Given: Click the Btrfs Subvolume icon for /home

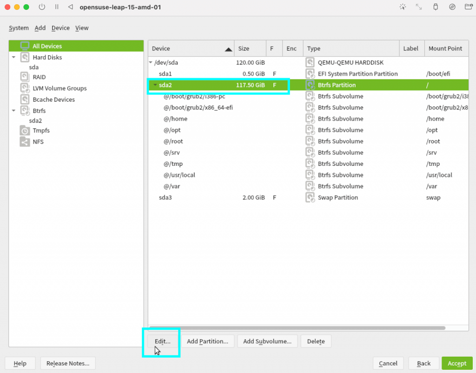Looking at the screenshot, I should [310, 118].
